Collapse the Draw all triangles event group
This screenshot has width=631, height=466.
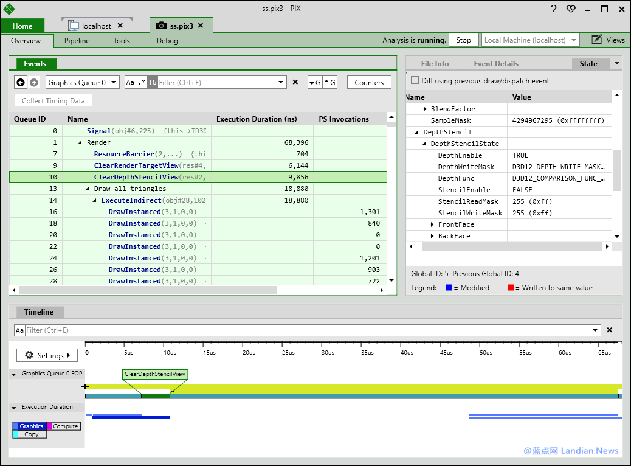88,189
